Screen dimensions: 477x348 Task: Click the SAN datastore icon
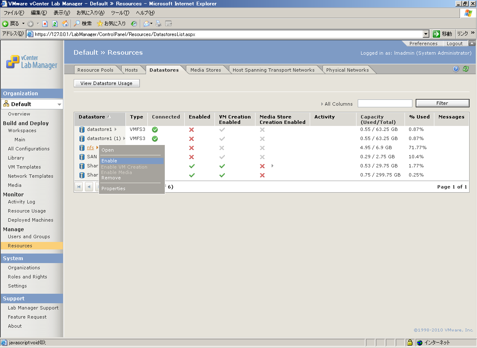pos(82,157)
